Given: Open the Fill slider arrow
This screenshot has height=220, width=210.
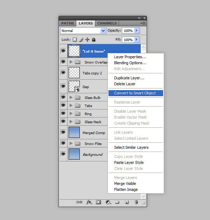Looking at the screenshot, I should [137, 40].
